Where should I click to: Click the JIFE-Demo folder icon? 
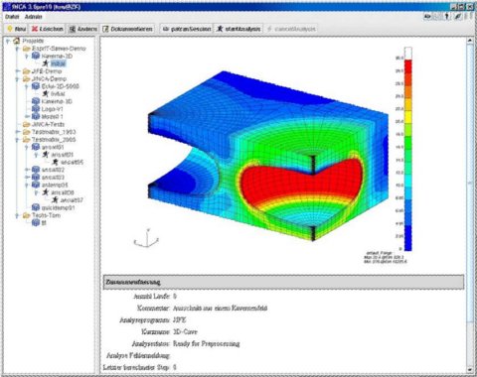pos(27,71)
